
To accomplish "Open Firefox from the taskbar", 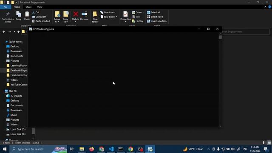I will coord(91,149).
